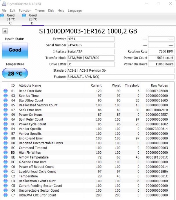Click the Worst column header
This screenshot has height=200, width=176.
pyautogui.click(x=113, y=85)
